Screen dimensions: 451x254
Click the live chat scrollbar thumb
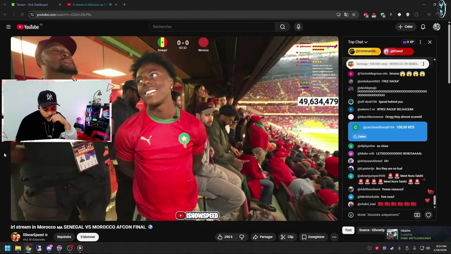(x=434, y=200)
